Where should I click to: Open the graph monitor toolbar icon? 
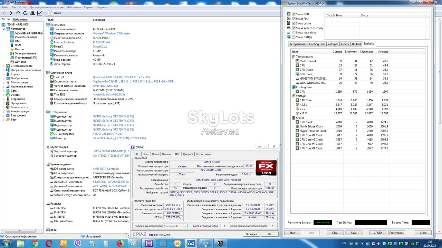(40, 13)
